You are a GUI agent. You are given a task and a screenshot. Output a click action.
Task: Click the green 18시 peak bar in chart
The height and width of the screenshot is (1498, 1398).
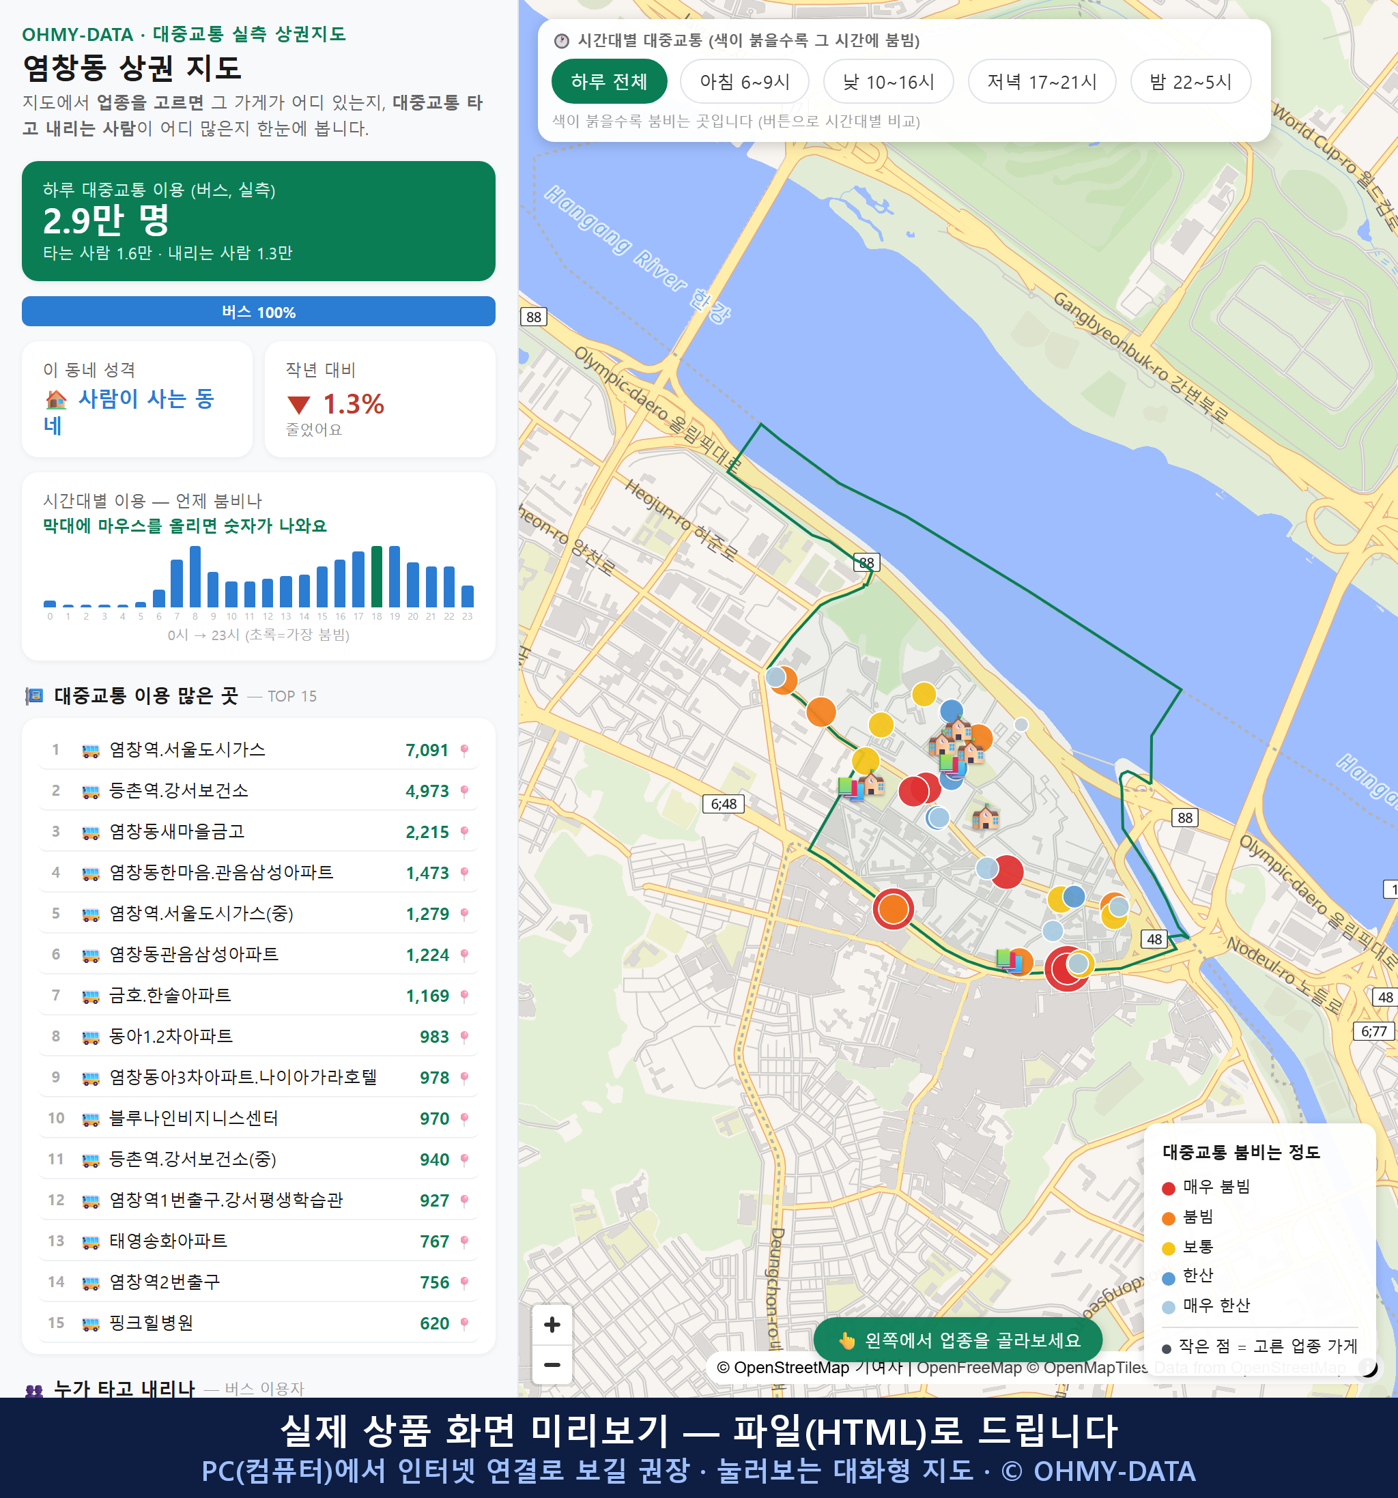point(377,577)
